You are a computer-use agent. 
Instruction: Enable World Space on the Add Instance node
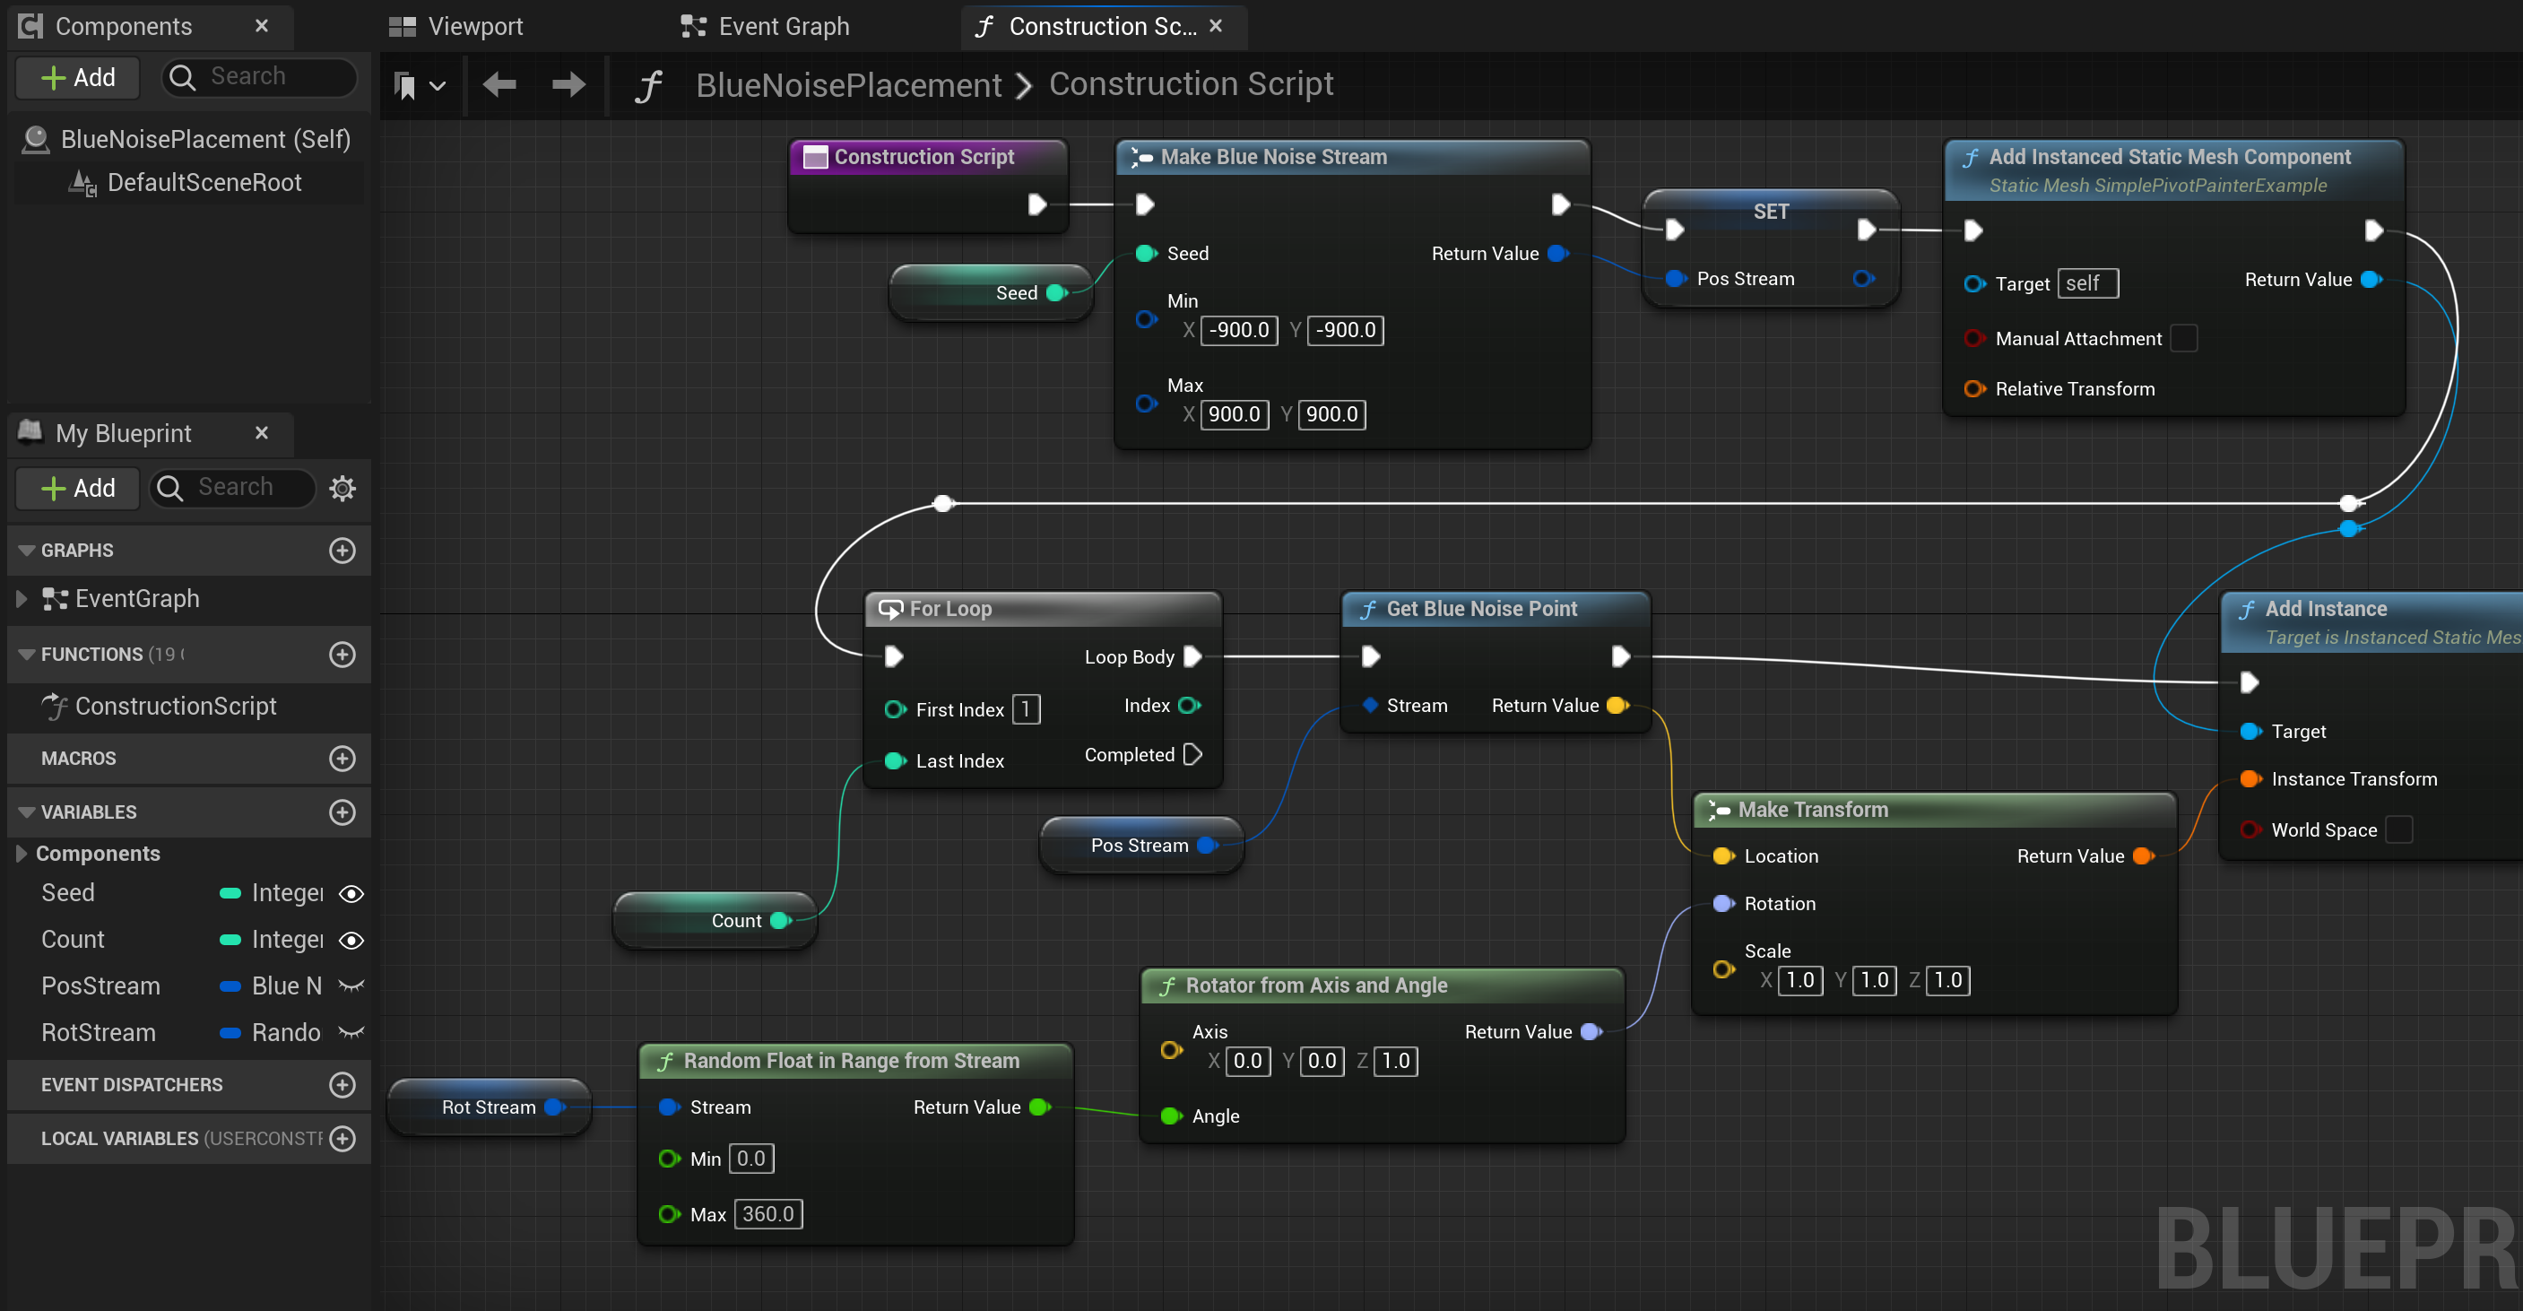coord(2400,829)
